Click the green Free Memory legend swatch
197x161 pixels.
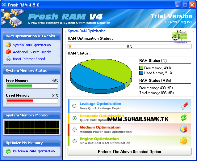pos(141,68)
